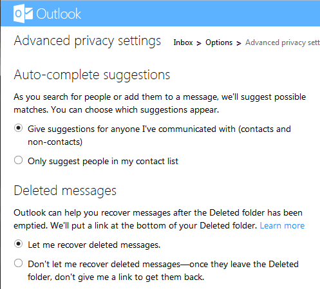Click the chevron between Inbox and Options
Image resolution: width=320 pixels, height=289 pixels.
[199, 43]
